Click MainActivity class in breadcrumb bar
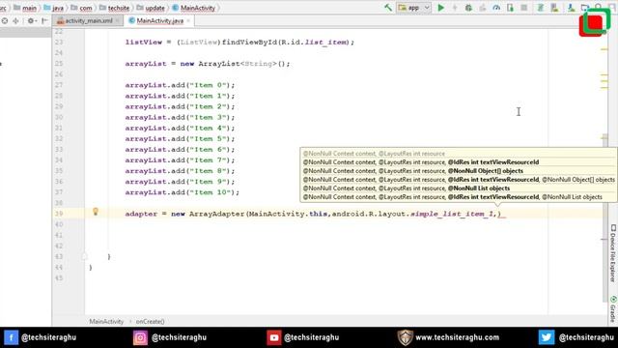The width and height of the screenshot is (618, 348). click(194, 8)
